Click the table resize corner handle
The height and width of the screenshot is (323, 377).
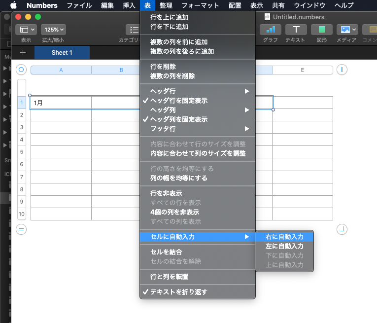342,229
